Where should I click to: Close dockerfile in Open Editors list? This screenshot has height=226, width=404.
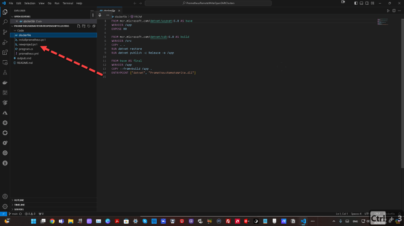[17, 21]
